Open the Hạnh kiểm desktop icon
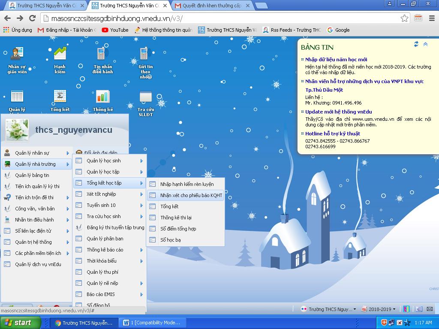 (60, 60)
